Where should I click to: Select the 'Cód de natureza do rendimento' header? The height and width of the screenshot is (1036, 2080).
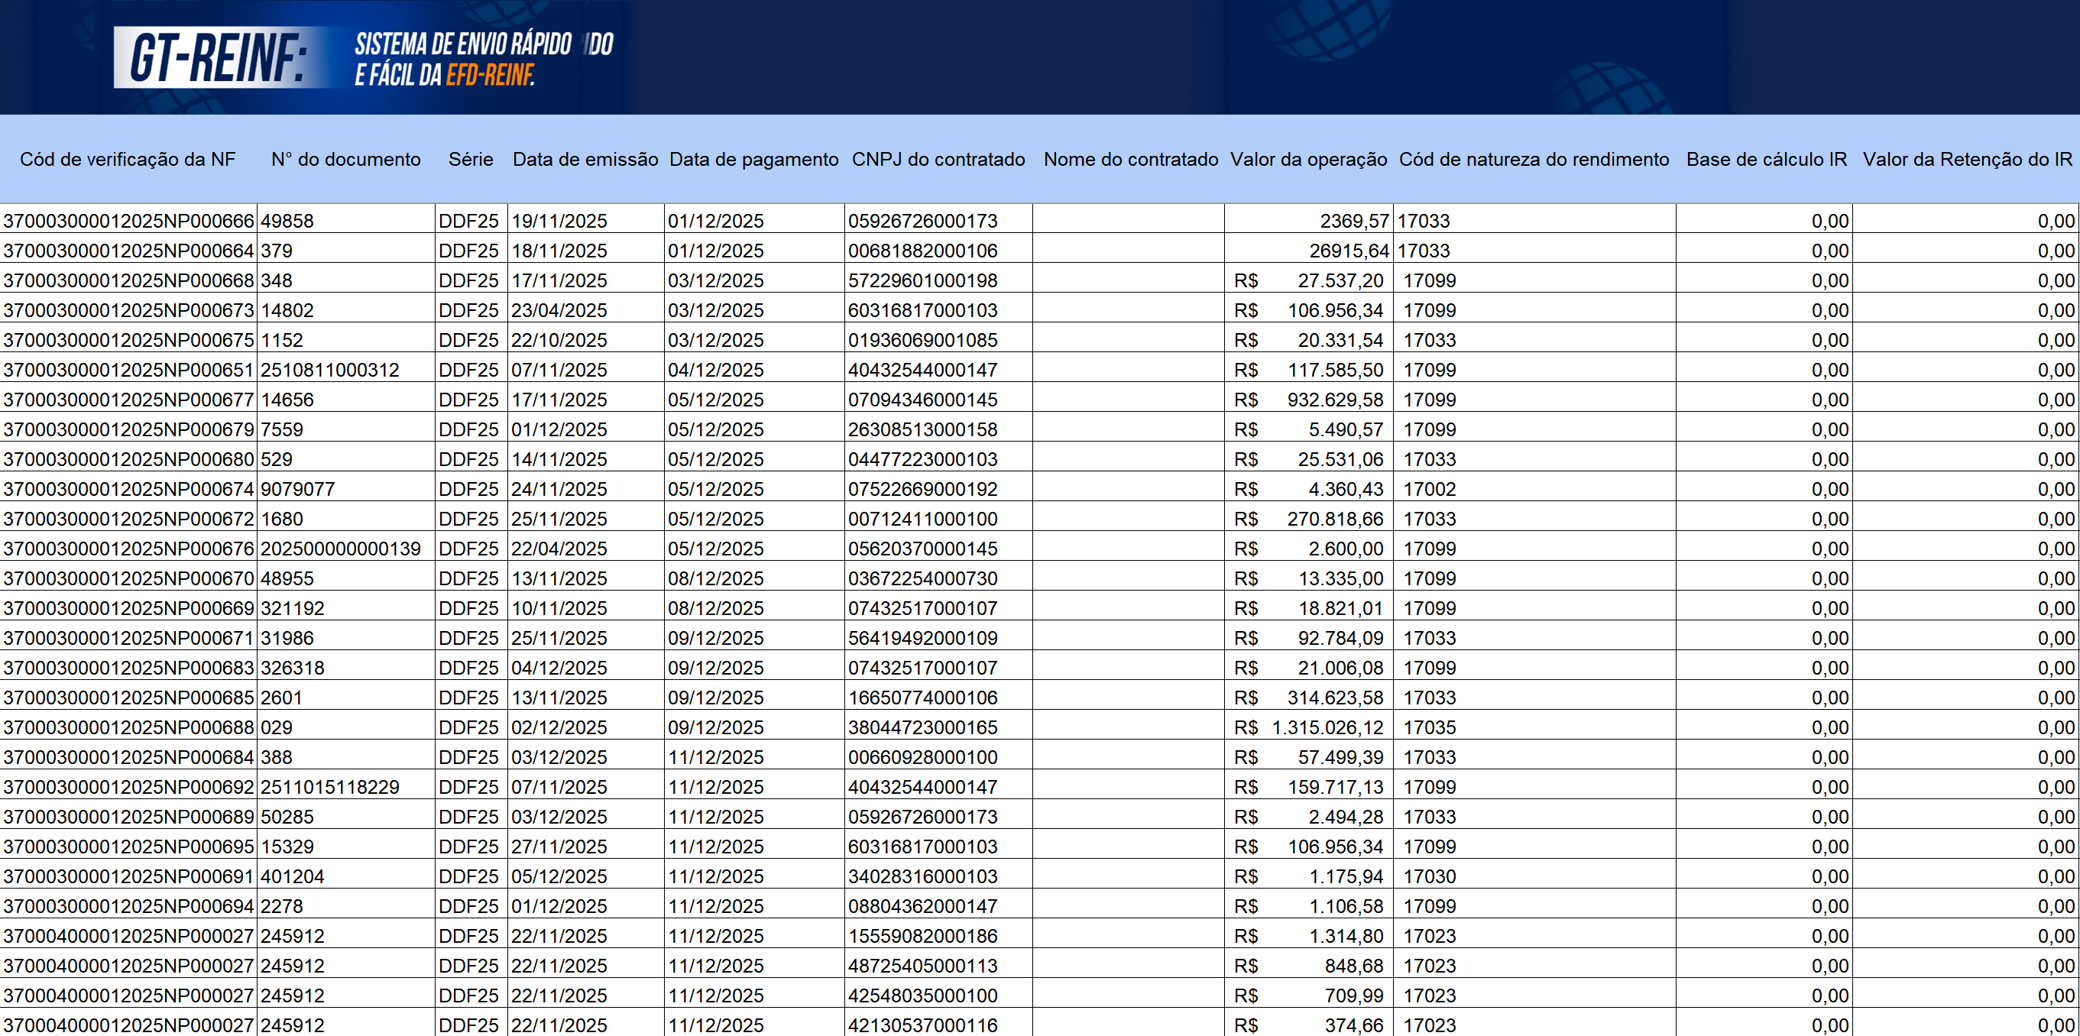1534,159
